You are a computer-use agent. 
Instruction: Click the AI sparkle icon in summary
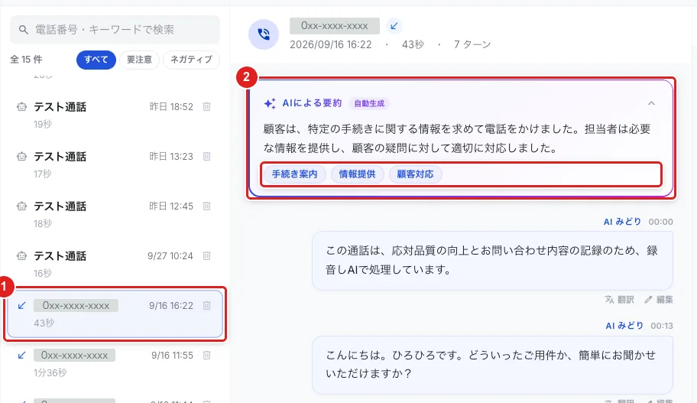point(270,103)
